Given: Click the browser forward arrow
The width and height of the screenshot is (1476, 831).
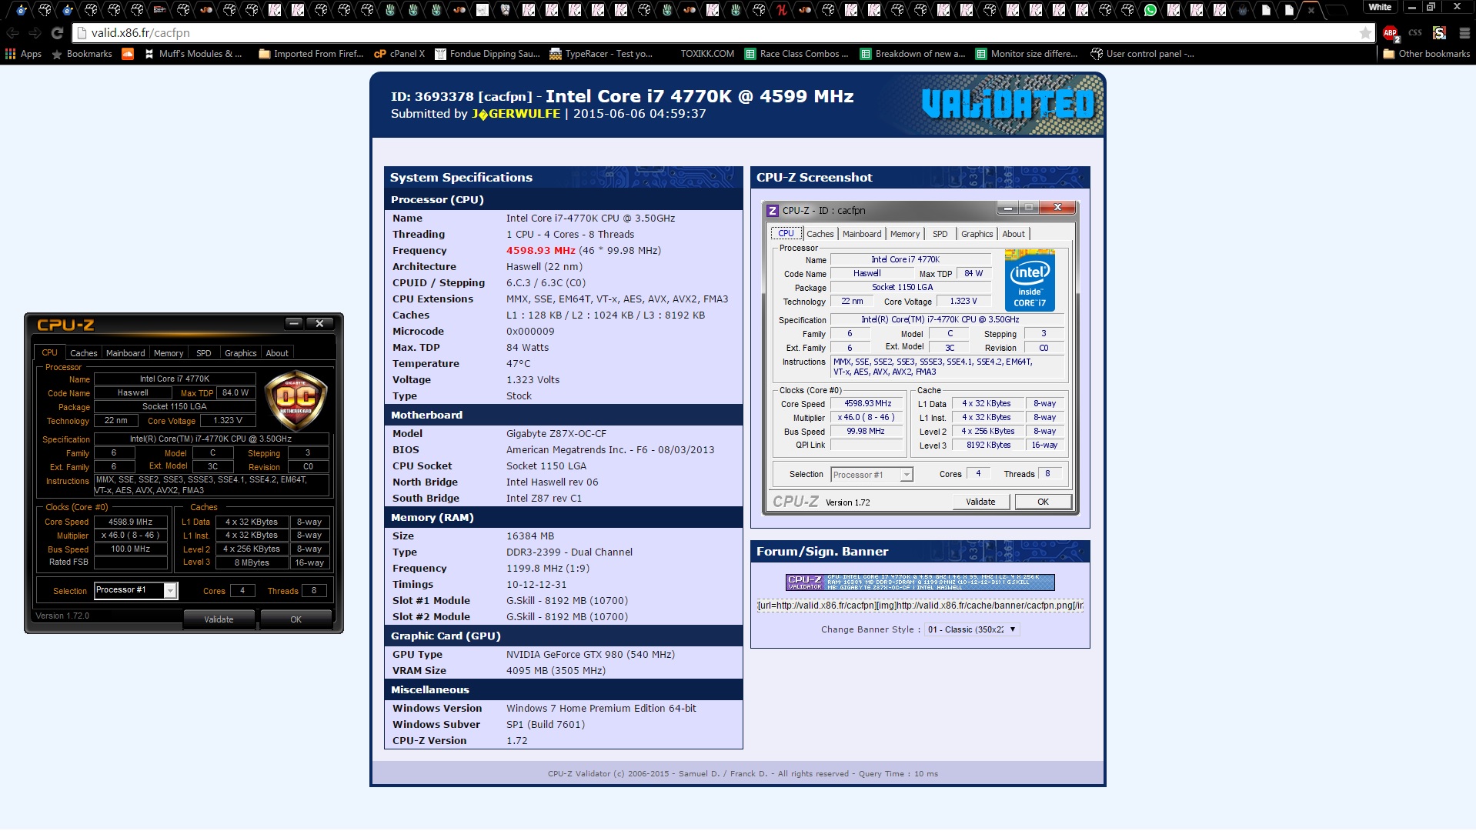Looking at the screenshot, I should [x=35, y=33].
